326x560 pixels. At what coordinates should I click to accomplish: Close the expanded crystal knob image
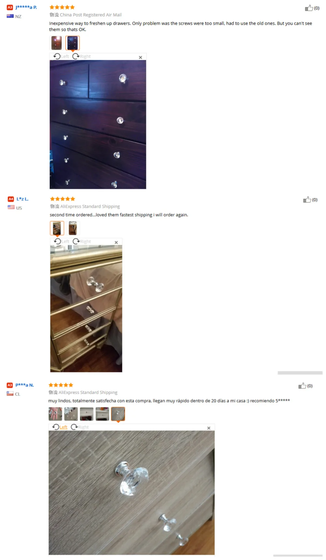click(209, 428)
